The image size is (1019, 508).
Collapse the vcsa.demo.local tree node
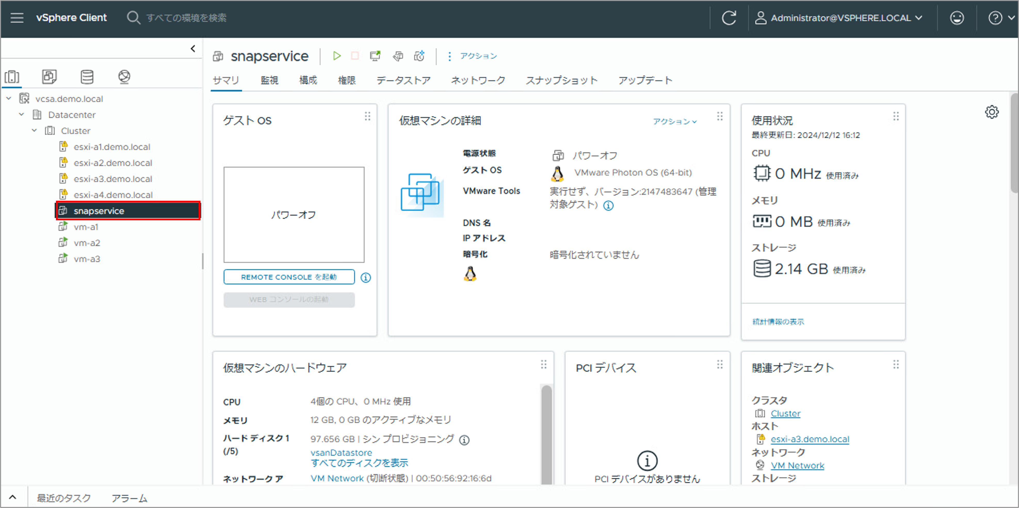9,98
